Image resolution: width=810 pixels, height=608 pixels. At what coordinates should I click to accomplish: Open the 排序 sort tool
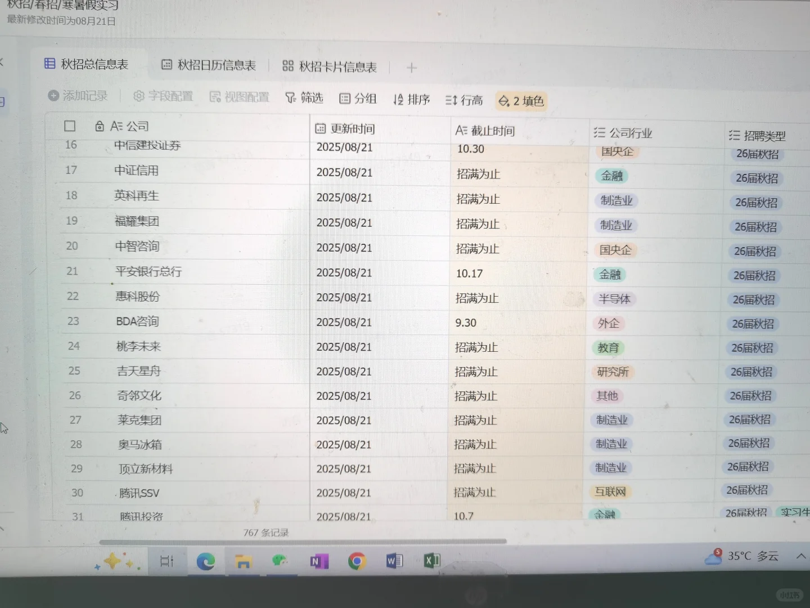click(411, 100)
